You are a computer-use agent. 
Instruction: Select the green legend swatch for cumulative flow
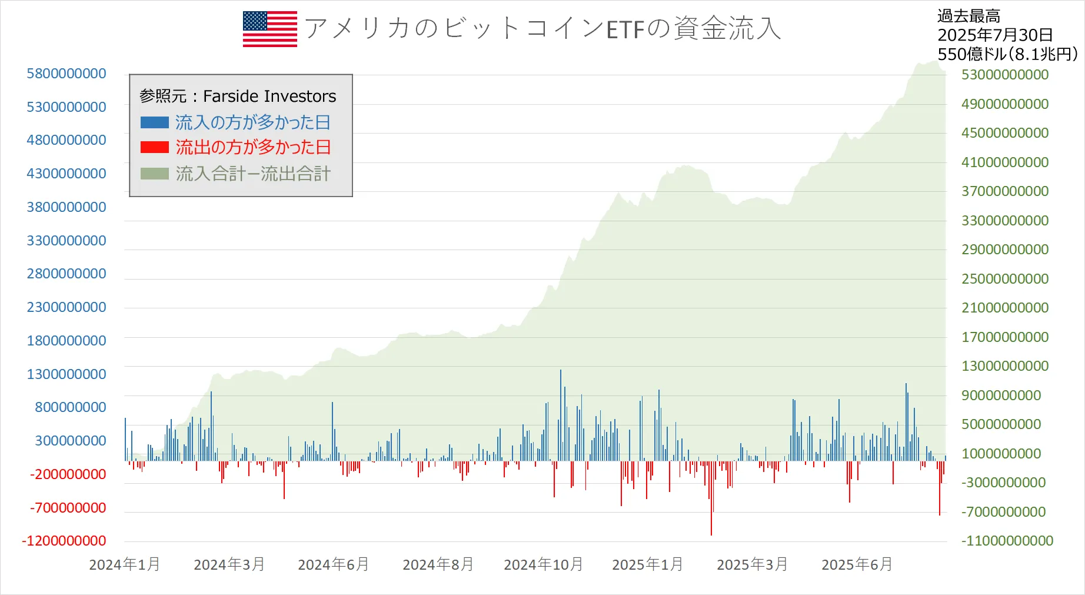[155, 174]
